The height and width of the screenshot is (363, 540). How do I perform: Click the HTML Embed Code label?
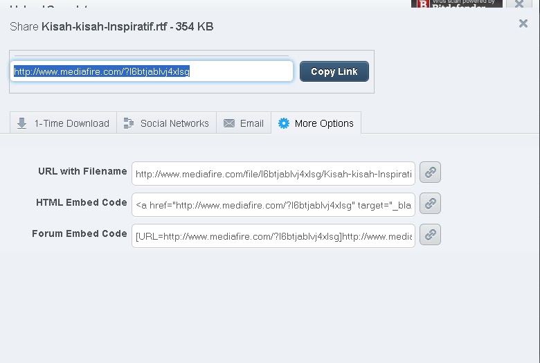tap(81, 202)
